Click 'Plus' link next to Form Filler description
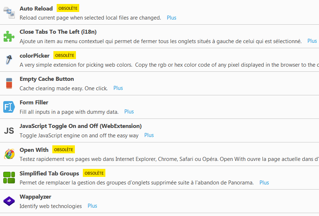The image size is (319, 216). pyautogui.click(x=129, y=112)
